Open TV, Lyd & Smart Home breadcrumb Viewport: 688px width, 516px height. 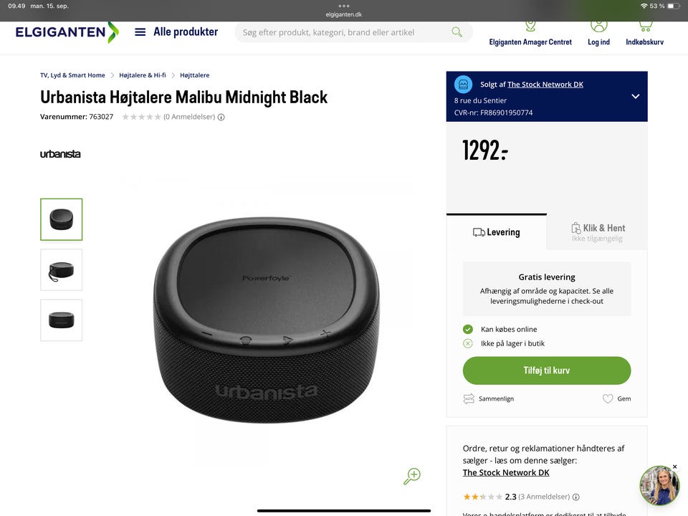click(x=72, y=75)
